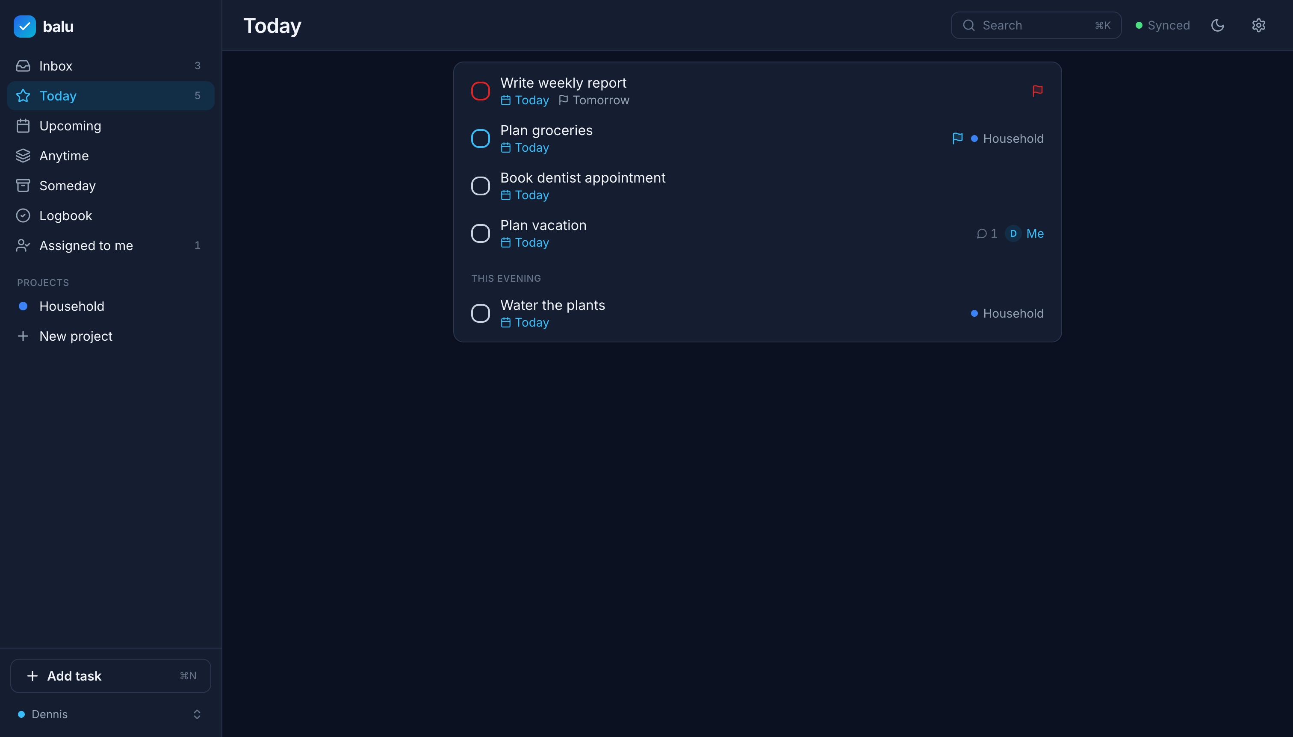Click the blue Household project color dot in sidebar
1293x737 pixels.
(23, 306)
